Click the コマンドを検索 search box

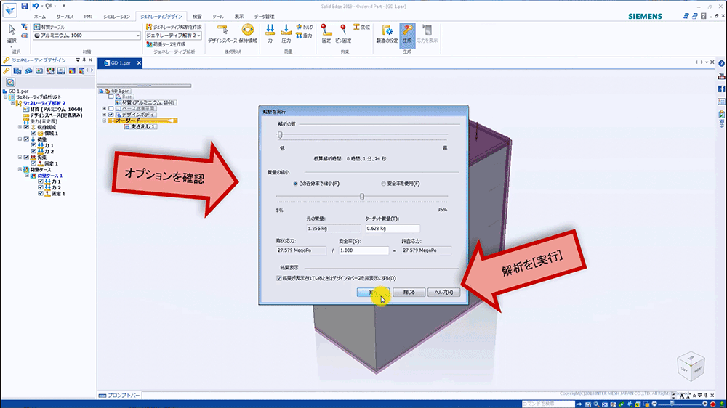(x=548, y=404)
